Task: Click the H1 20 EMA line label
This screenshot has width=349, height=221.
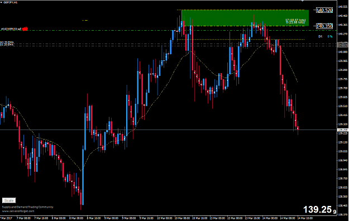Action: pos(7,42)
